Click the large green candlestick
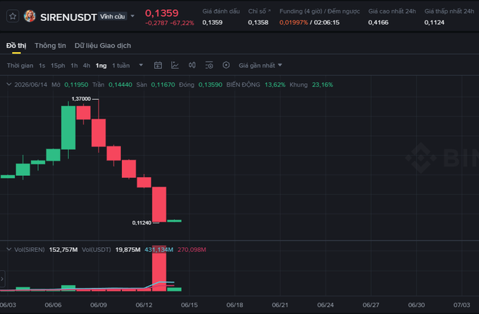The height and width of the screenshot is (314, 479). [x=68, y=127]
